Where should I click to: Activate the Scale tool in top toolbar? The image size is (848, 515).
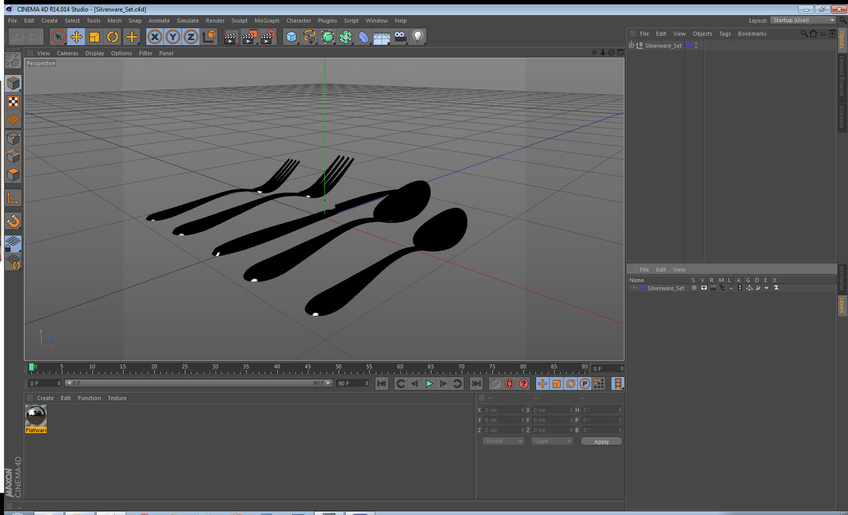coord(94,37)
